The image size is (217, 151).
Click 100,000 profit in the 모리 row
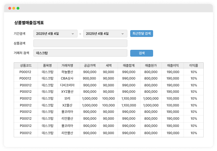click(x=173, y=98)
